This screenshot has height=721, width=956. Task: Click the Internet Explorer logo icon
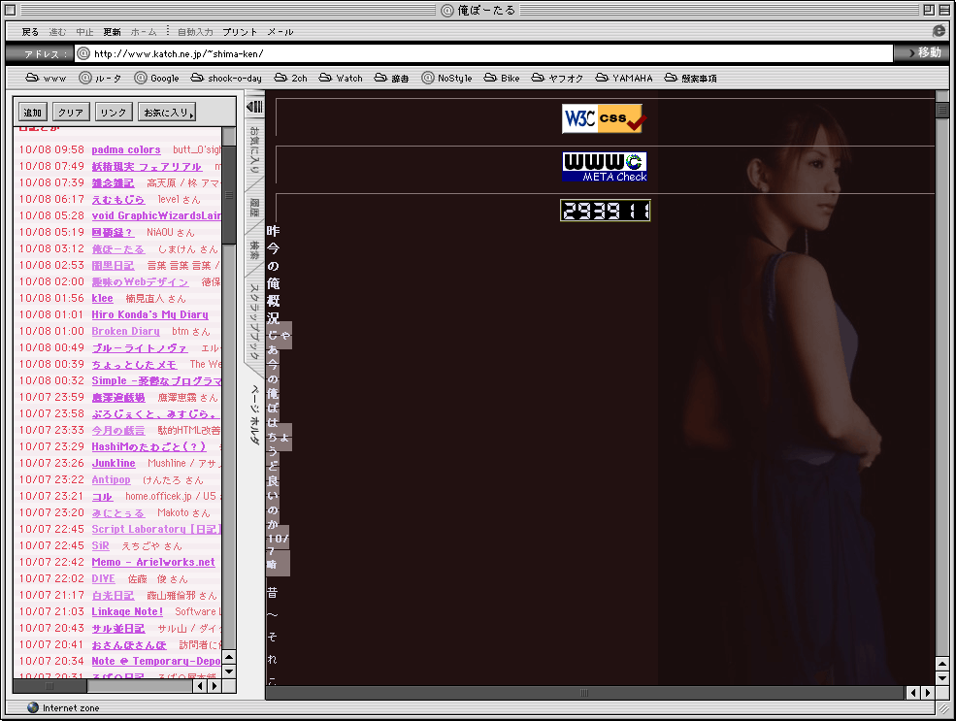point(939,31)
